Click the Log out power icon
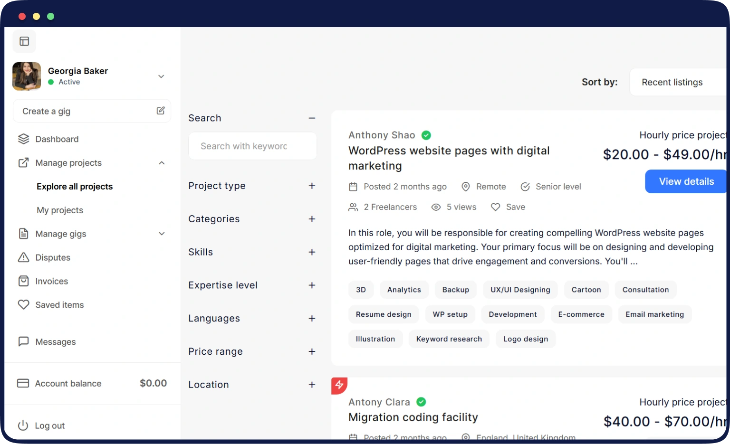This screenshot has width=730, height=444. pos(23,425)
